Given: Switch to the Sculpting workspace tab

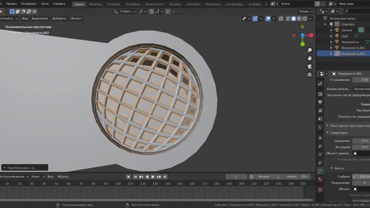Looking at the screenshot, I should click(x=113, y=4).
